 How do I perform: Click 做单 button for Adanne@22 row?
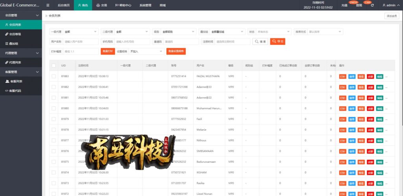coord(352,98)
